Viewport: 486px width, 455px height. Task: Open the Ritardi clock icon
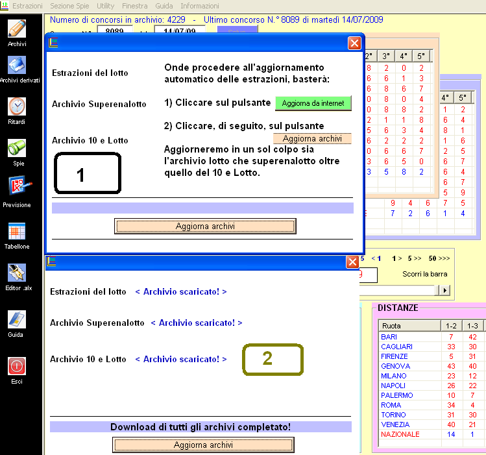17,106
